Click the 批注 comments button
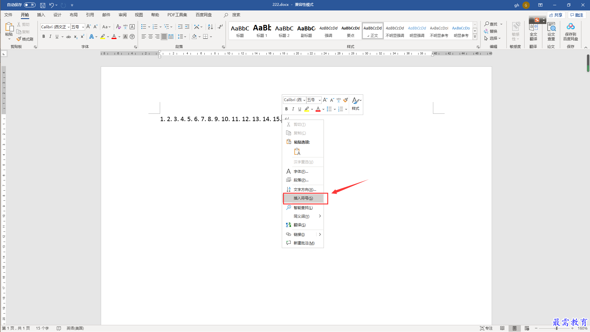Viewport: 590px width, 332px height. 577,15
